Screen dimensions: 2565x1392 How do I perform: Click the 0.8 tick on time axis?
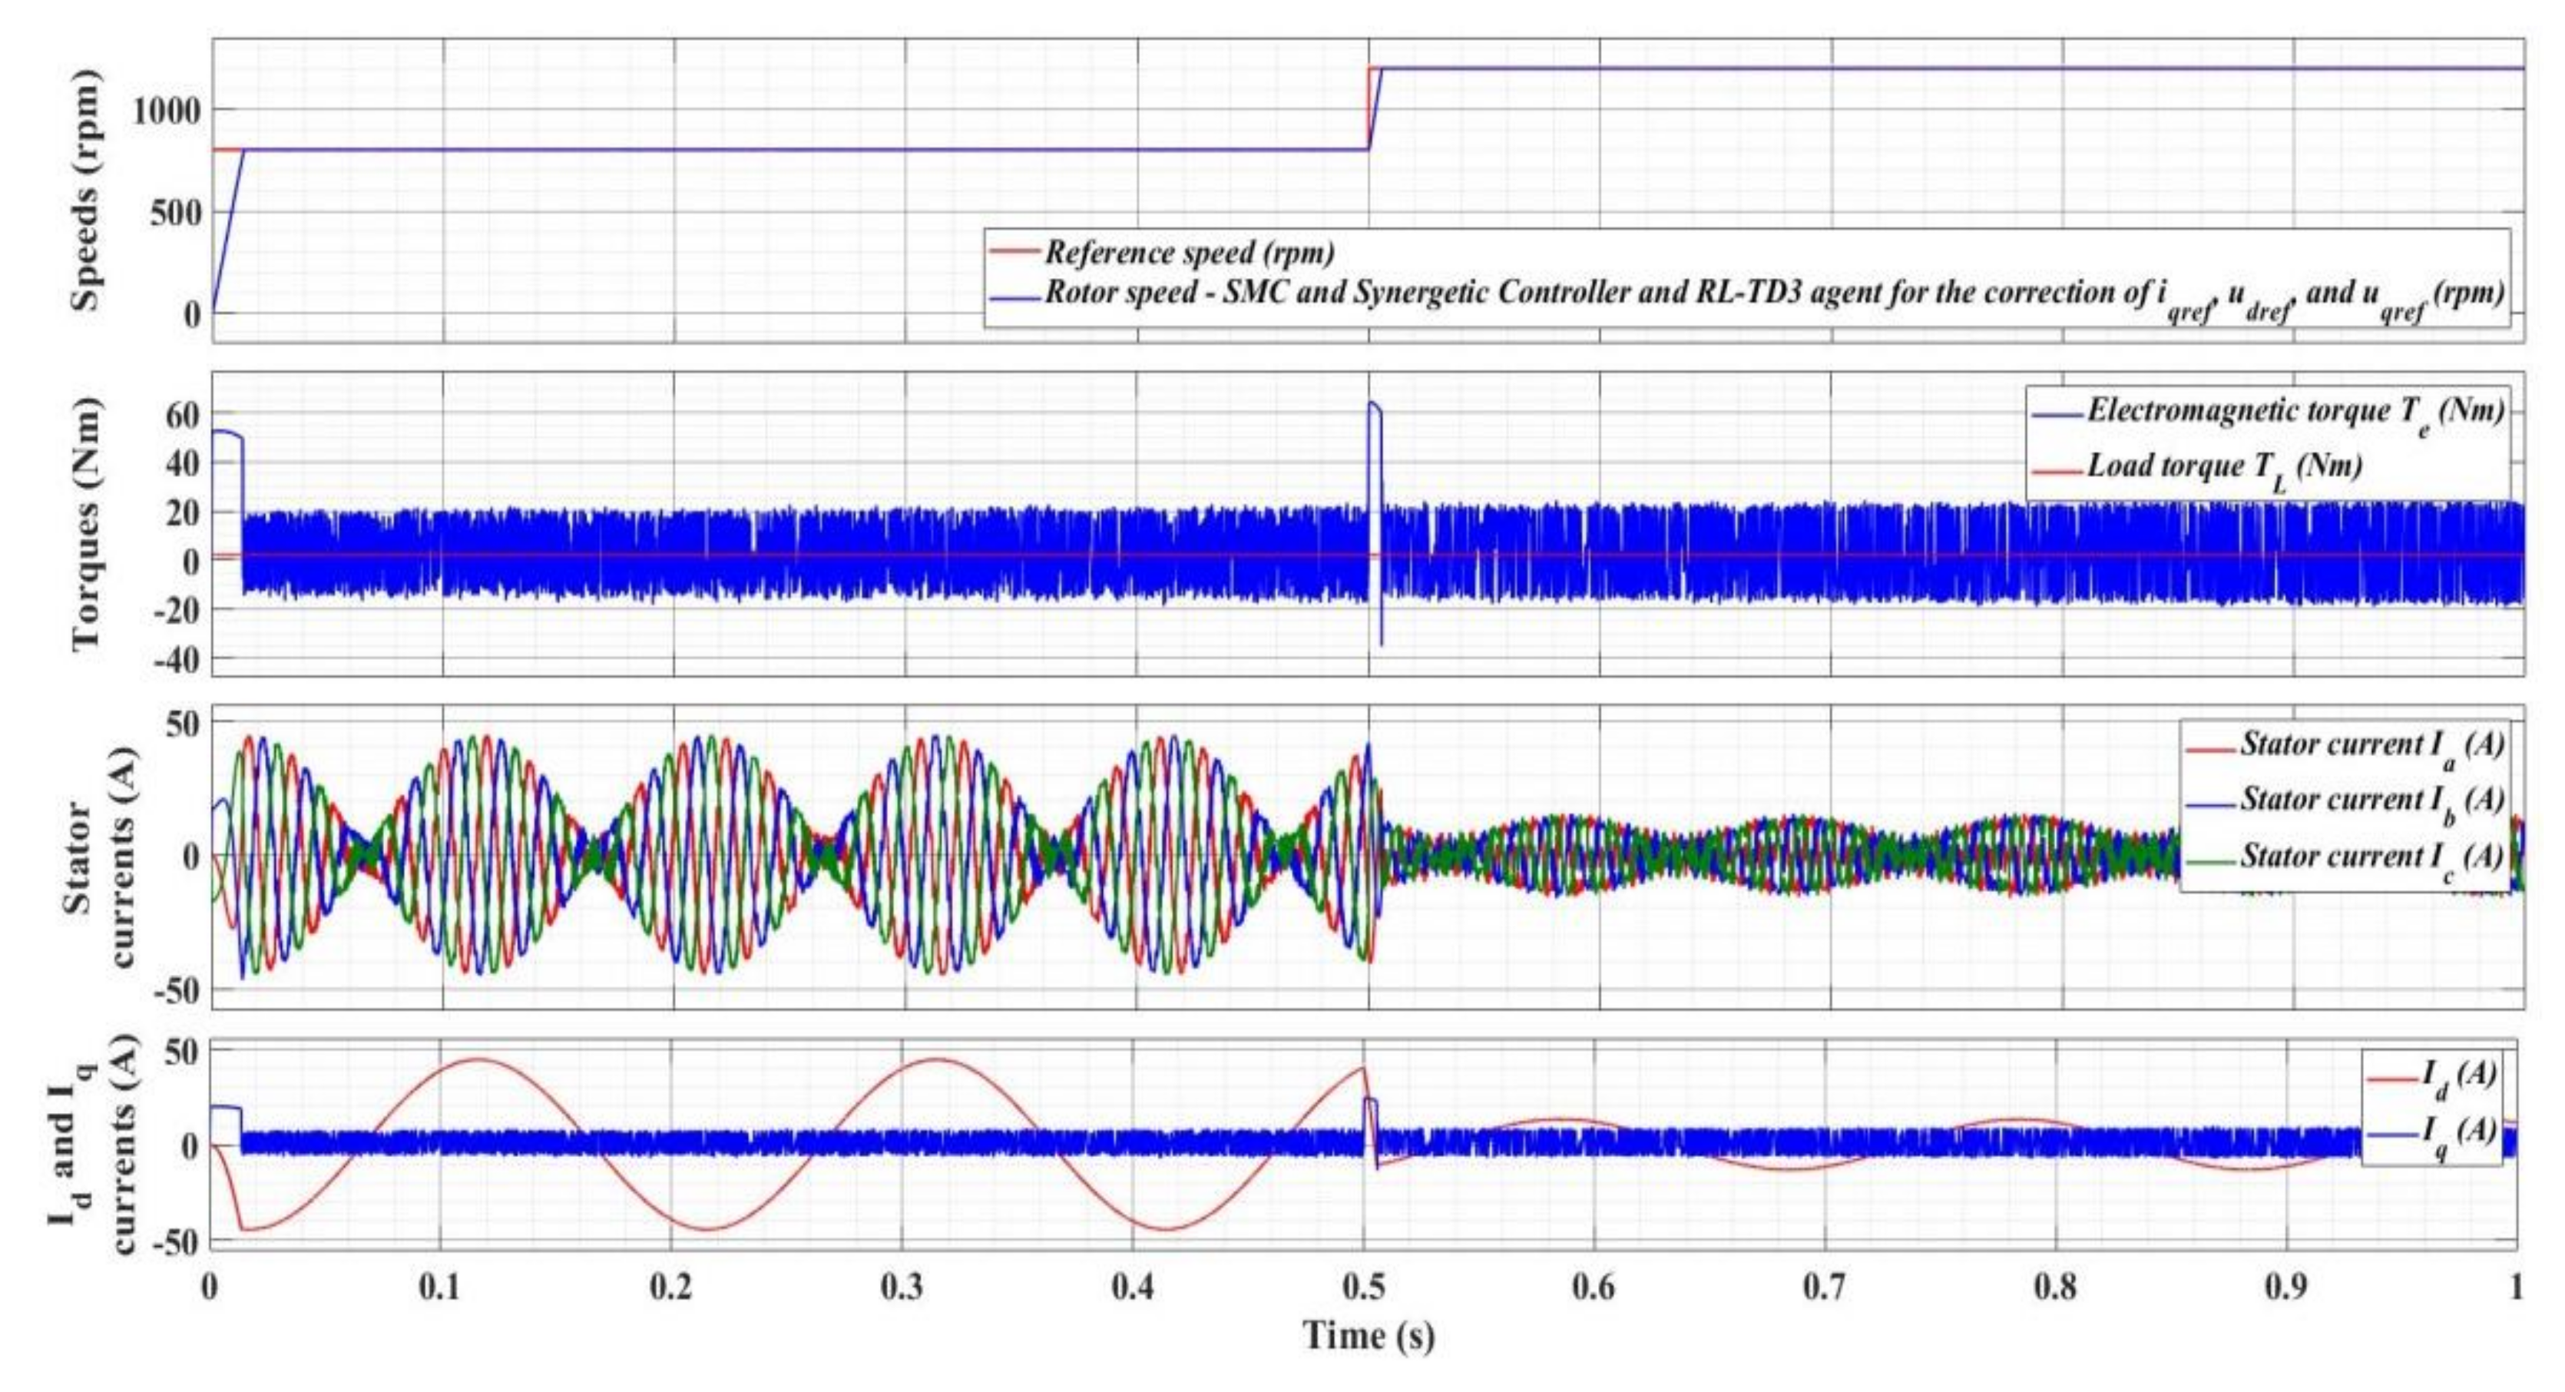[2055, 1287]
